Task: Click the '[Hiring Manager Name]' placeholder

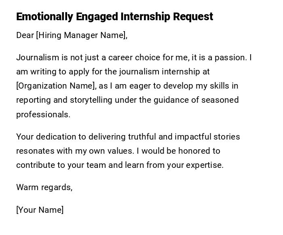Action: (81, 36)
